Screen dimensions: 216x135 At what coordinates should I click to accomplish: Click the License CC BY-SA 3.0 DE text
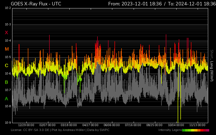[x=30, y=130]
